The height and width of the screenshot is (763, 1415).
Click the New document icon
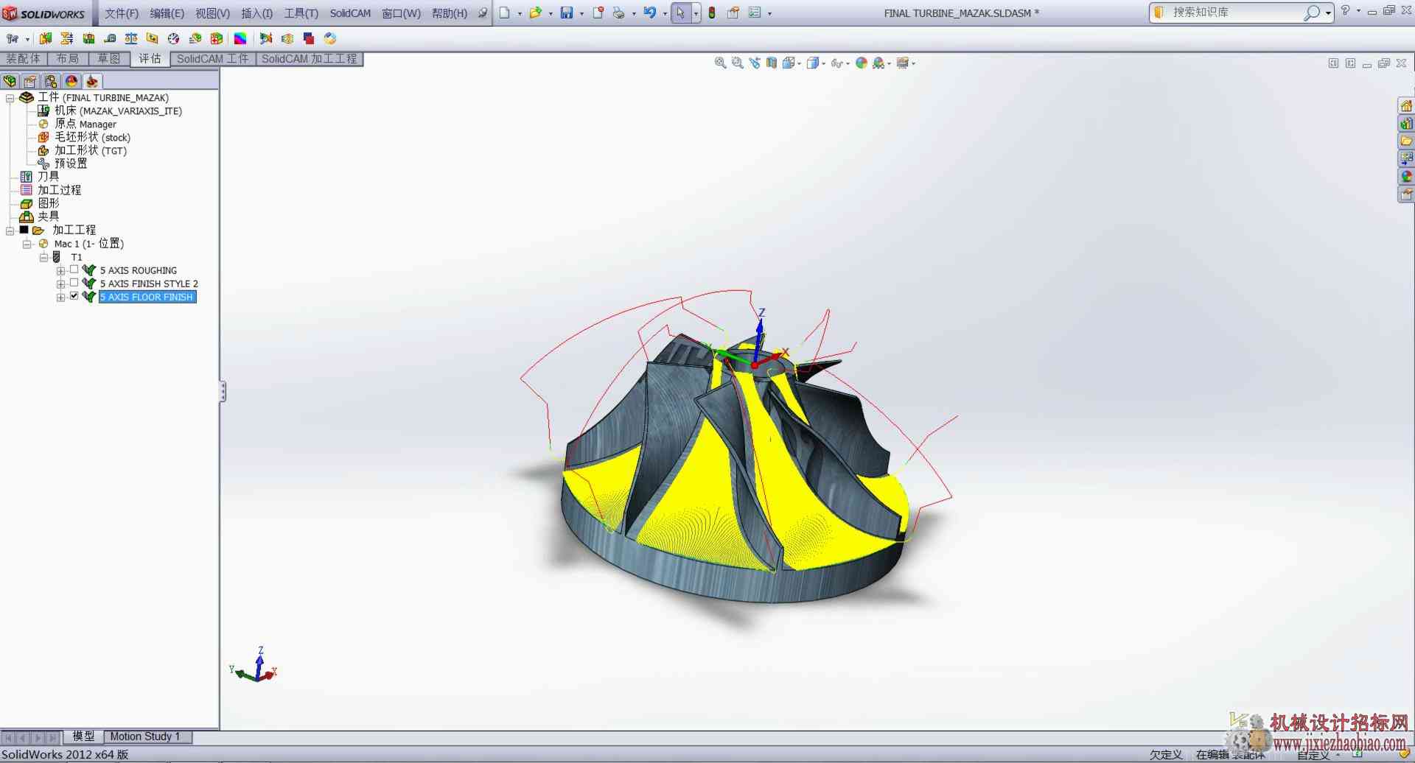505,13
